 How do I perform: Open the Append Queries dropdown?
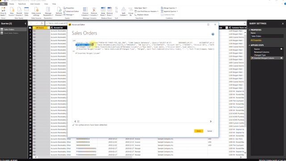click(169, 11)
